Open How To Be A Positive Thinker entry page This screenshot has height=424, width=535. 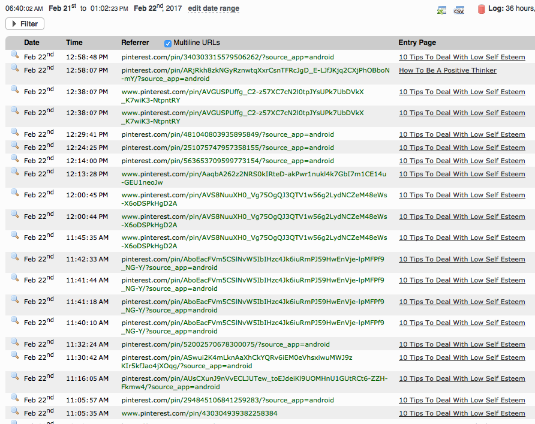(x=447, y=70)
